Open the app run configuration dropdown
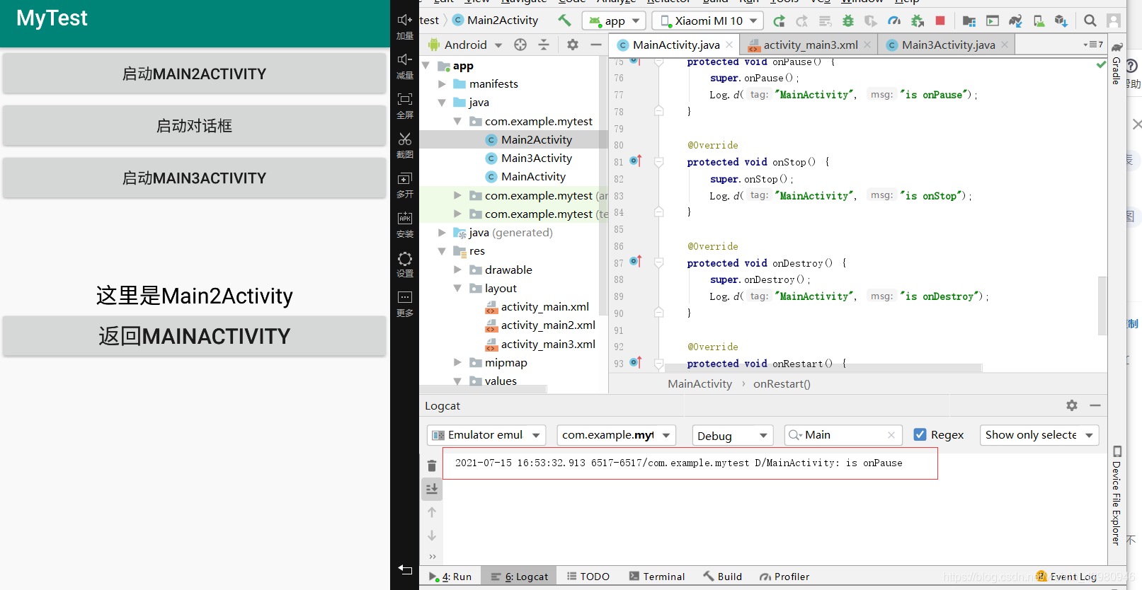Viewport: 1142px width, 590px height. click(614, 21)
